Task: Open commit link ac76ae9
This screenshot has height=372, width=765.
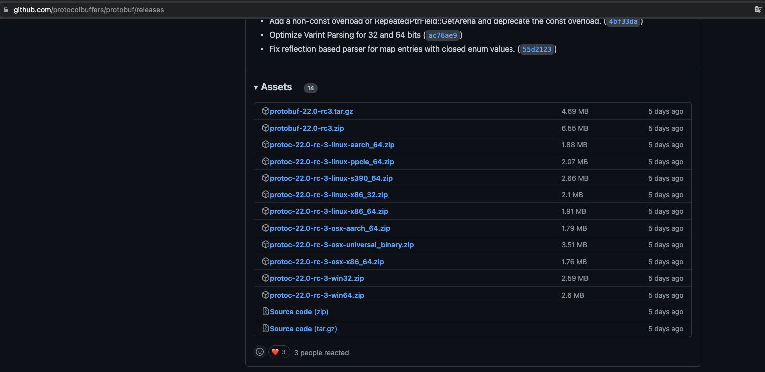Action: point(443,35)
